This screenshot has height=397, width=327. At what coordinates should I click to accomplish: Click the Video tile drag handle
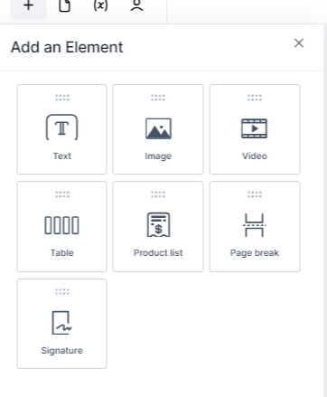pyautogui.click(x=255, y=98)
